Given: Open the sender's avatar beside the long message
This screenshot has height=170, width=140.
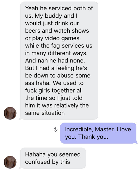Looking at the screenshot, I should click(x=10, y=113).
